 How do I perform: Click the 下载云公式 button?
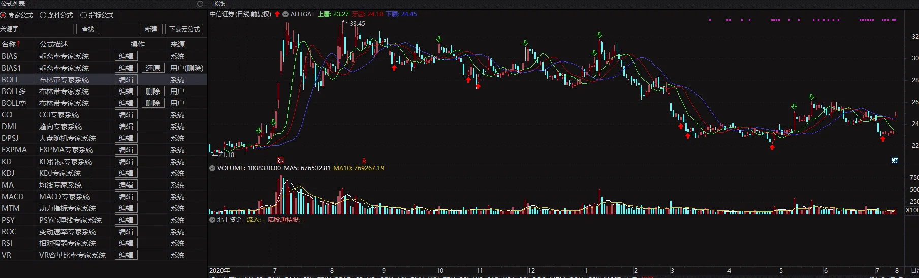[184, 29]
